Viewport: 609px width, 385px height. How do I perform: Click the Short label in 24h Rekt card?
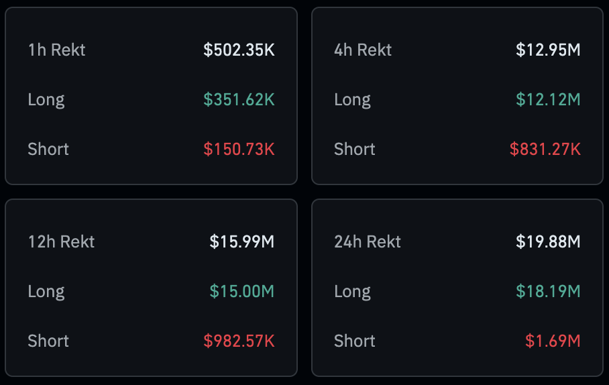pyautogui.click(x=355, y=341)
